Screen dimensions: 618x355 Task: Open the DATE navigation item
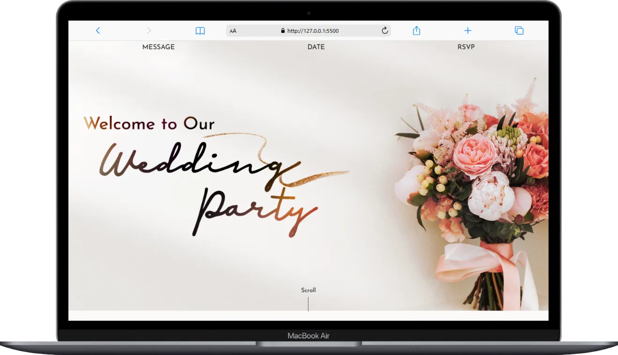pos(316,47)
